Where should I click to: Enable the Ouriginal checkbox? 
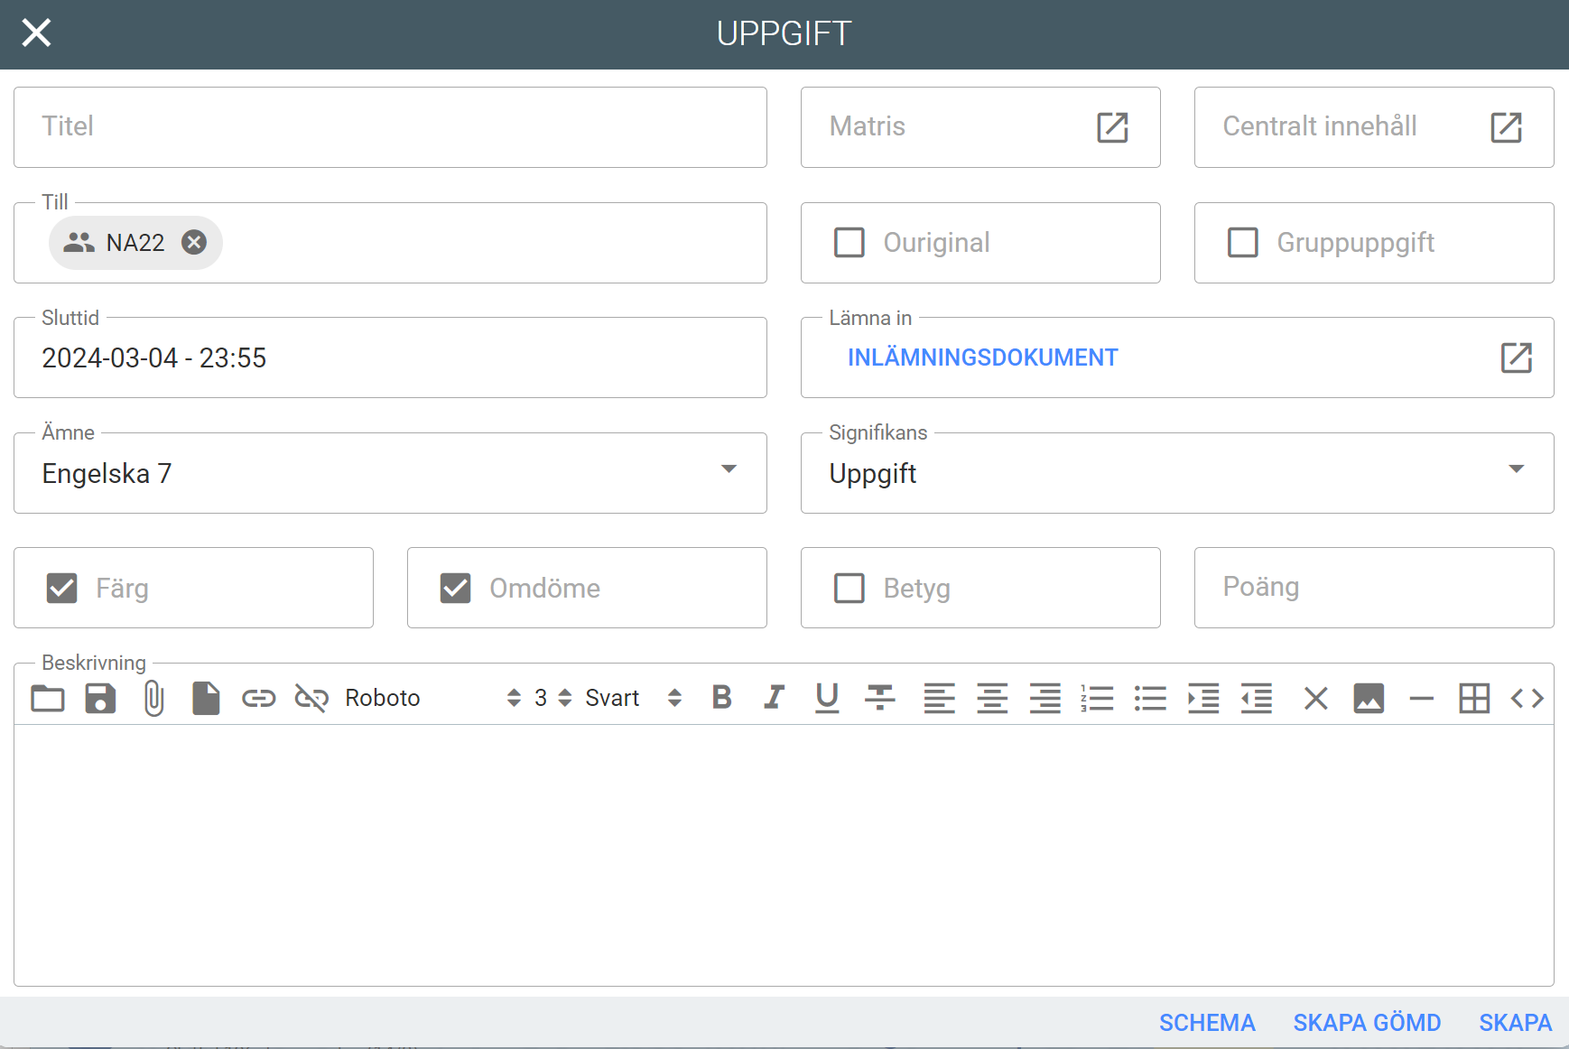coord(849,243)
